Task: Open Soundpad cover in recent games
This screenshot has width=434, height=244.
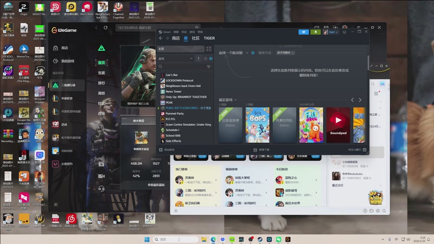Action: tap(338, 125)
